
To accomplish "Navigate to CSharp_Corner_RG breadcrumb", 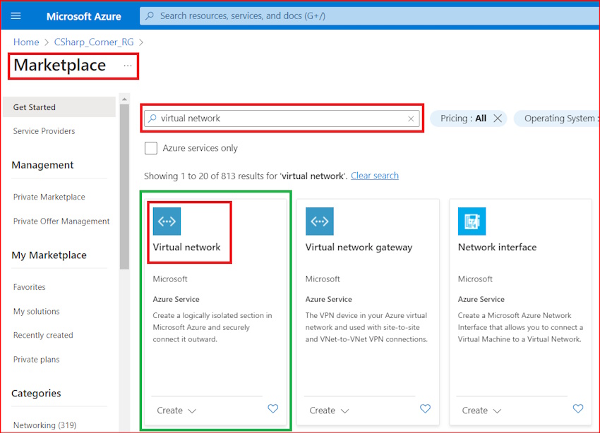I will pyautogui.click(x=94, y=42).
